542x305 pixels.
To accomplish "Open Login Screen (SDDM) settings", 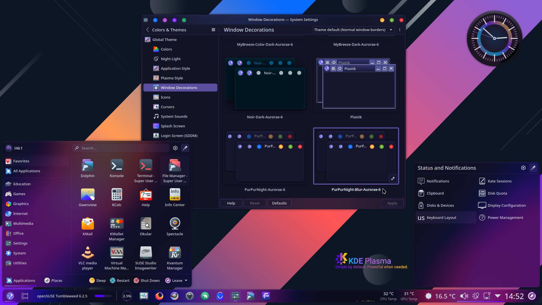I will coord(180,136).
